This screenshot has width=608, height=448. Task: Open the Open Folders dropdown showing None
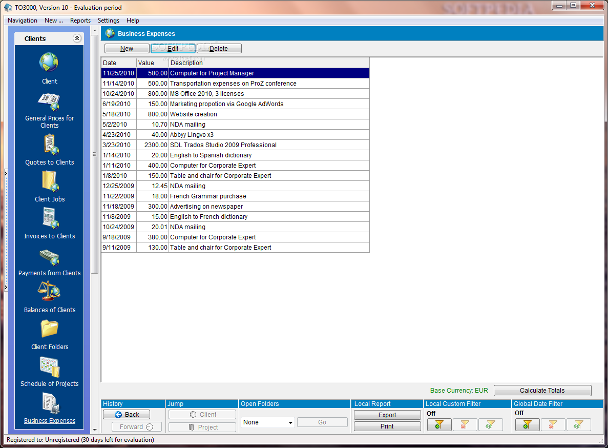[x=267, y=422]
